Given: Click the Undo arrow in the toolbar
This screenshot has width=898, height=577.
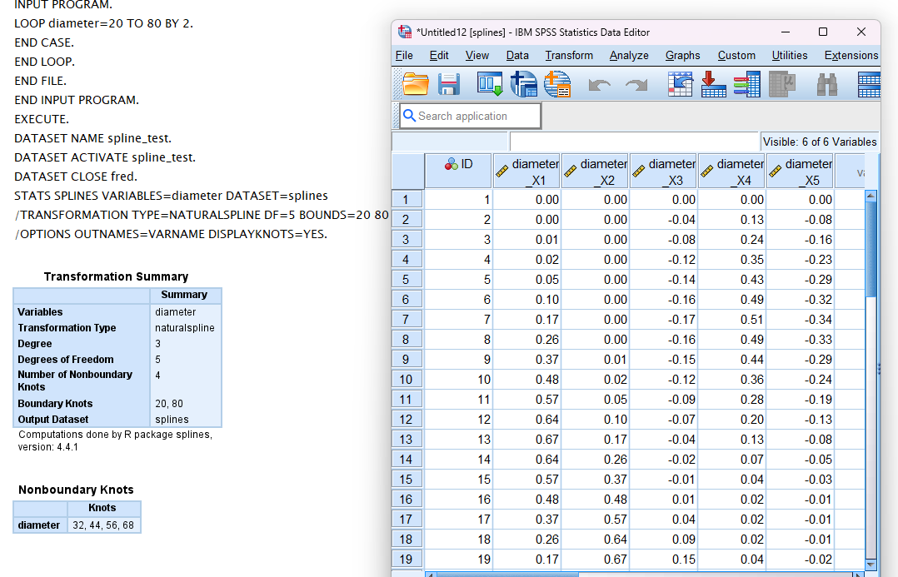Looking at the screenshot, I should pos(599,85).
